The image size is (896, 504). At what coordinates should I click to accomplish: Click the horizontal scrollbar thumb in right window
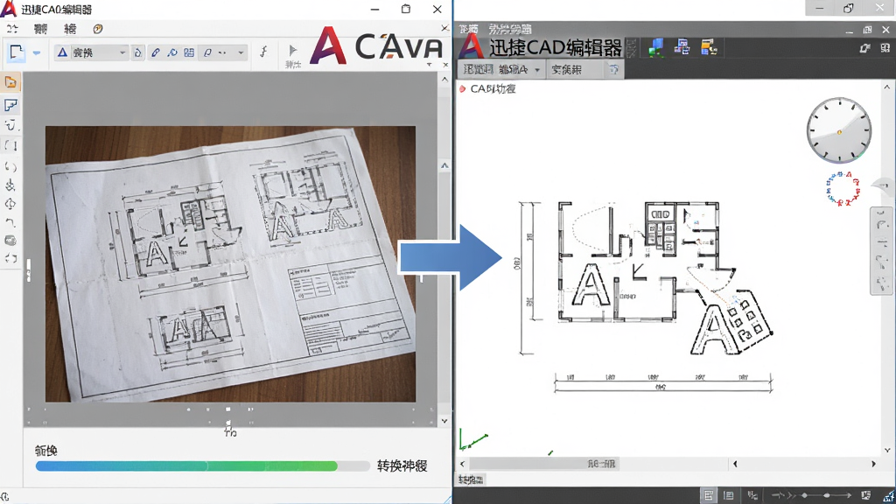click(543, 464)
